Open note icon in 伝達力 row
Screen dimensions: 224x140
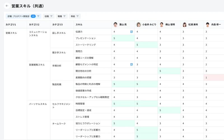(132, 32)
